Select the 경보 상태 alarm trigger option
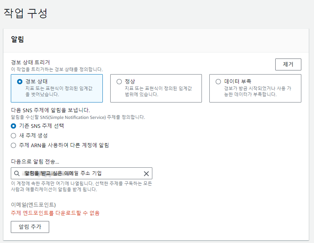 pos(57,88)
